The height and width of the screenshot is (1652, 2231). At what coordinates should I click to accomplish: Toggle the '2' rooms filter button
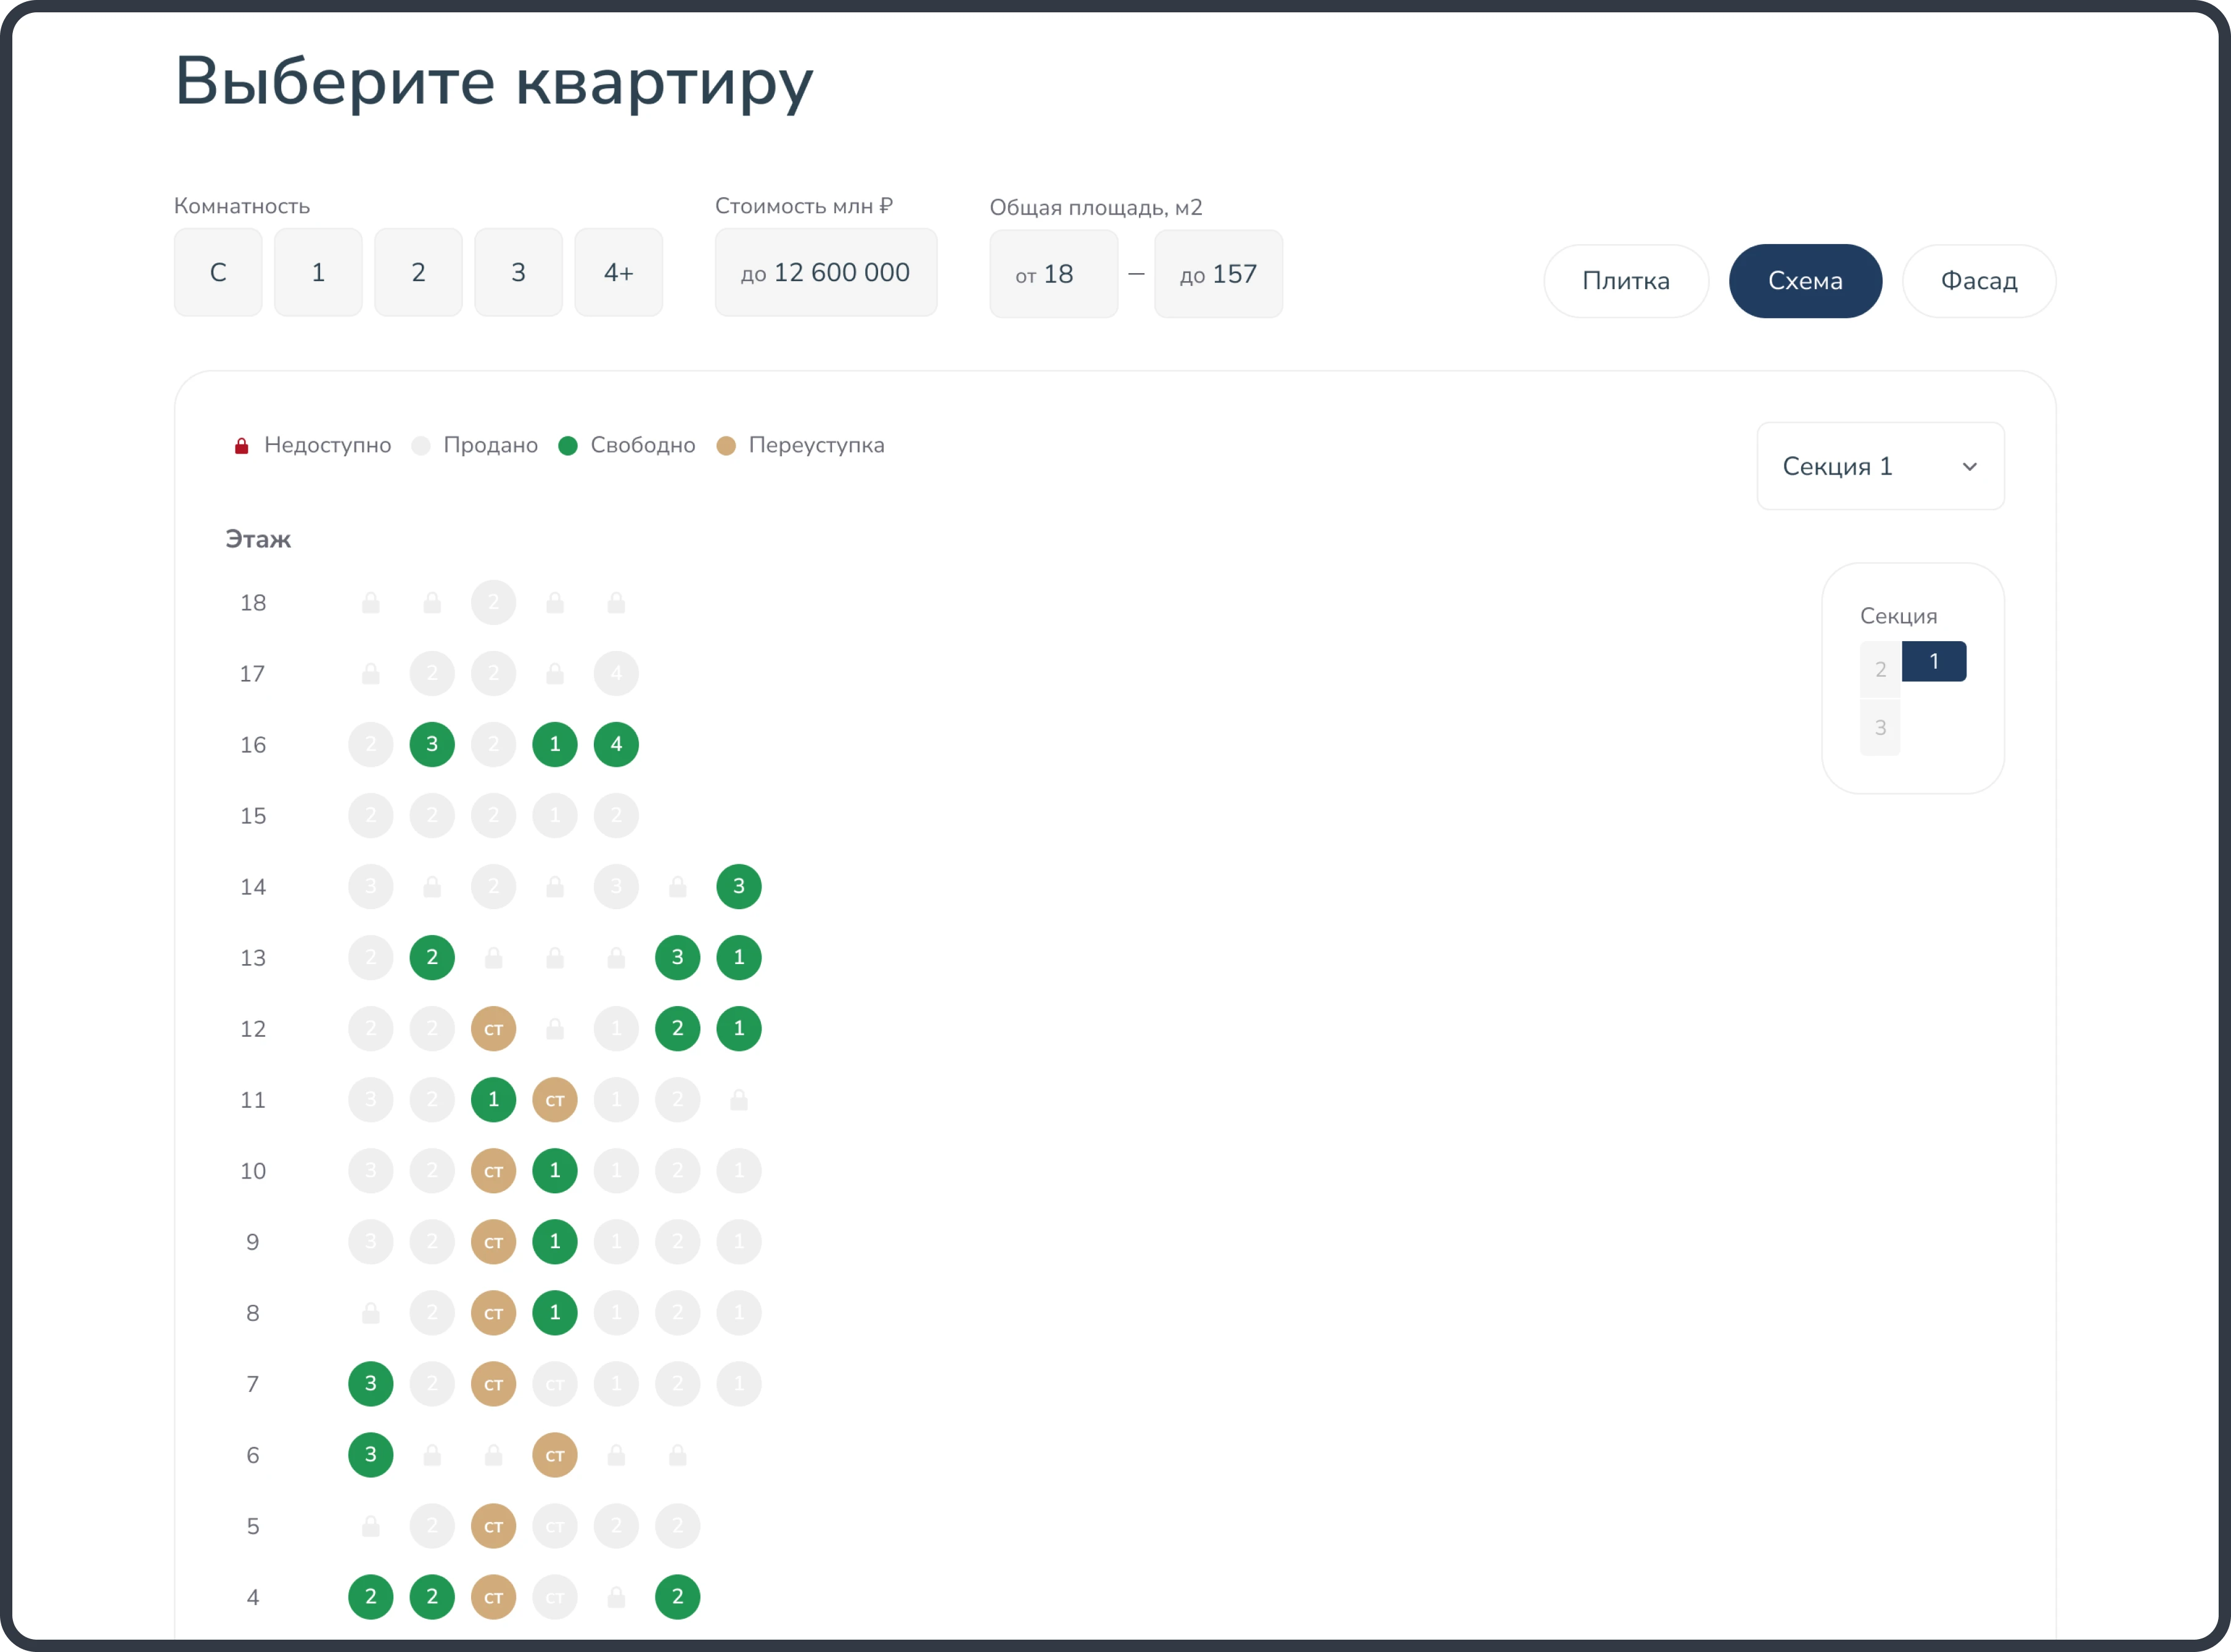point(418,272)
